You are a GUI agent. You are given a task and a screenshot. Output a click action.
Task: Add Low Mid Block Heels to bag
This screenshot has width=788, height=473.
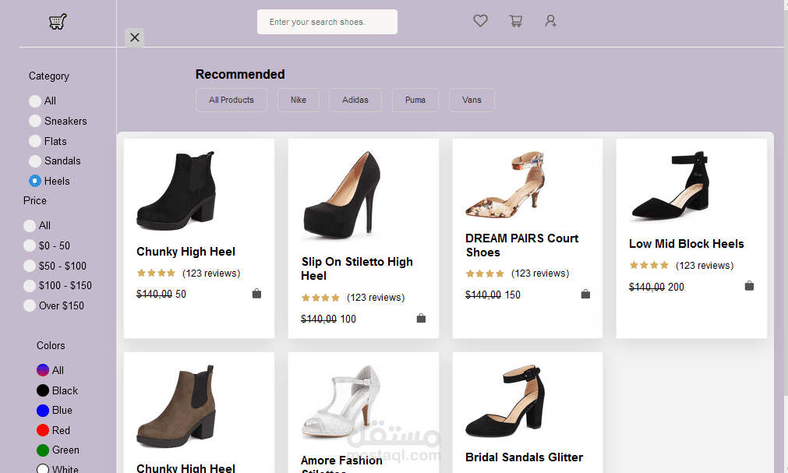coord(749,286)
